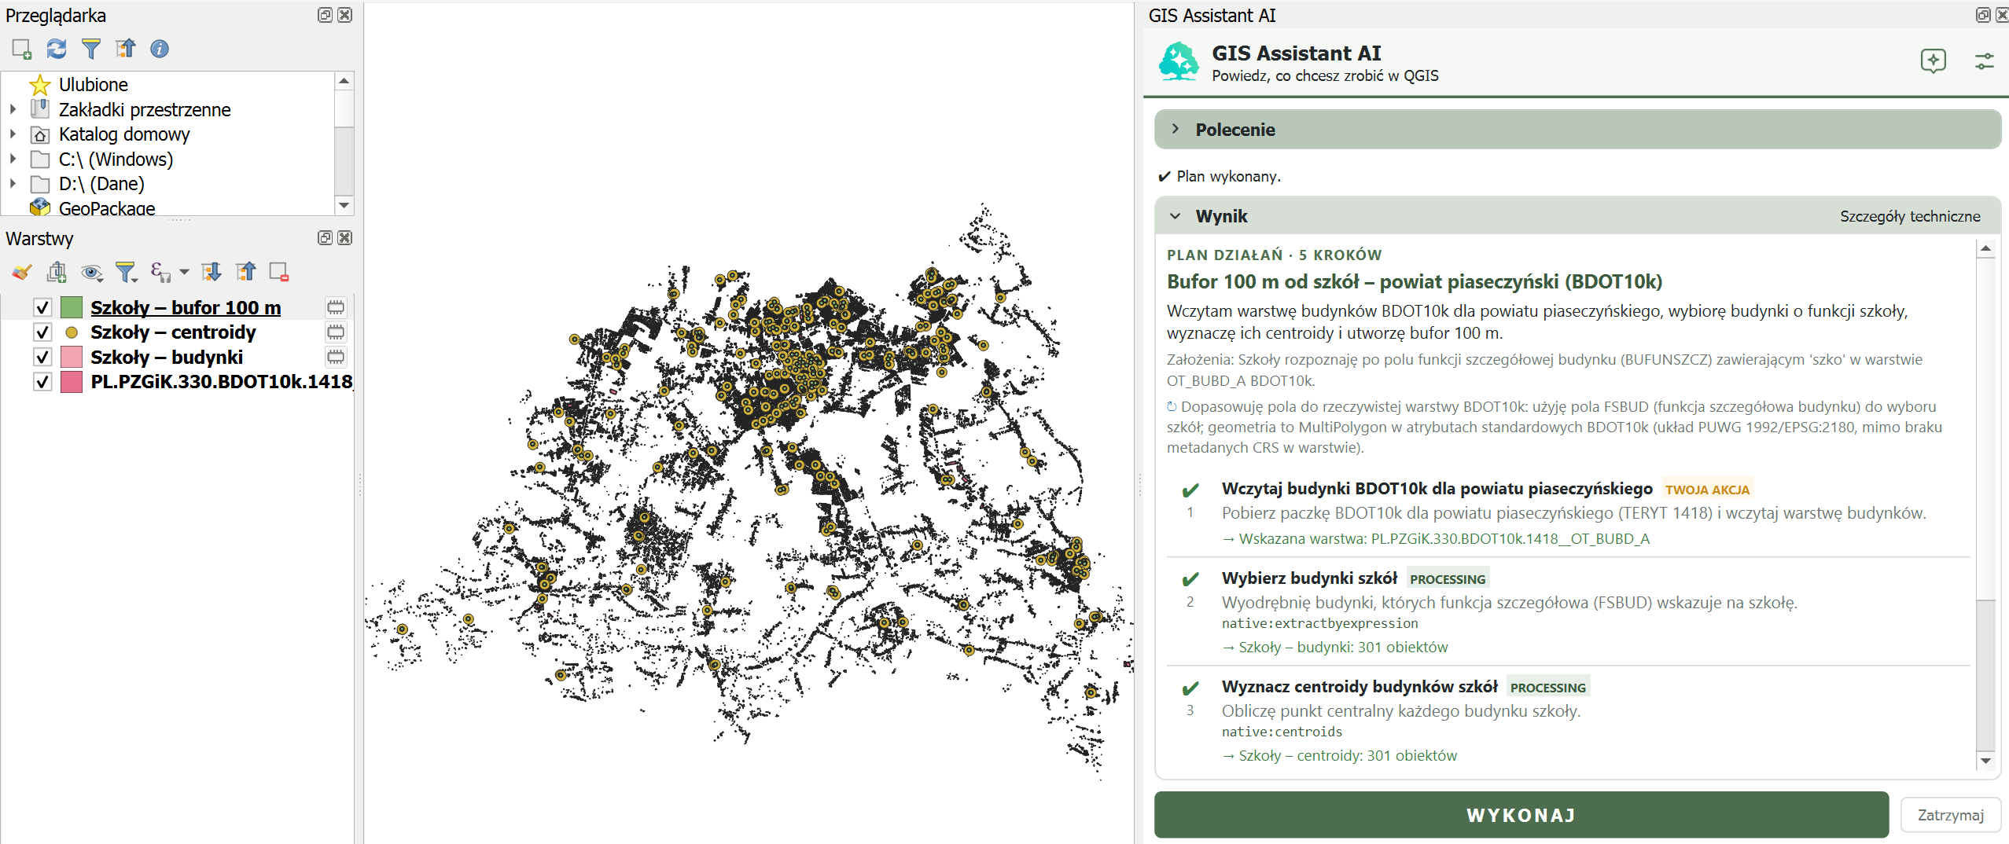This screenshot has height=844, width=2009.
Task: Open the filter by expression dropdown arrow
Action: [x=184, y=272]
